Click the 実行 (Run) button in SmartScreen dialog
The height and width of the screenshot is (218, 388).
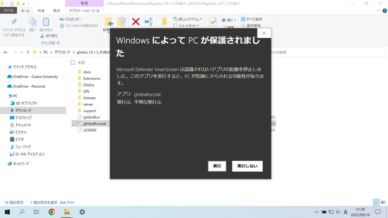pyautogui.click(x=217, y=166)
